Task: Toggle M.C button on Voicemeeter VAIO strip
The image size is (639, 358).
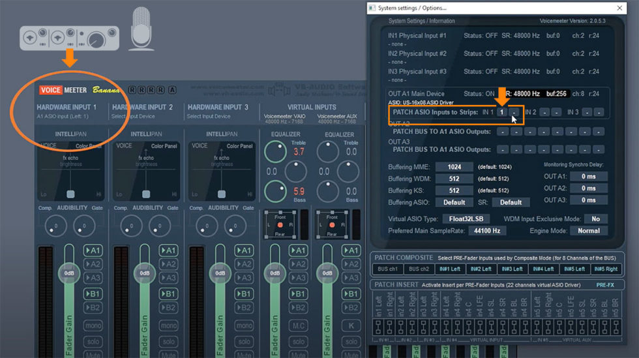Action: pyautogui.click(x=299, y=325)
